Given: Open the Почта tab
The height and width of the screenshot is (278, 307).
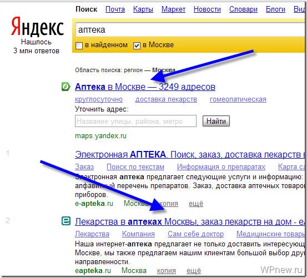Looking at the screenshot, I should (115, 9).
